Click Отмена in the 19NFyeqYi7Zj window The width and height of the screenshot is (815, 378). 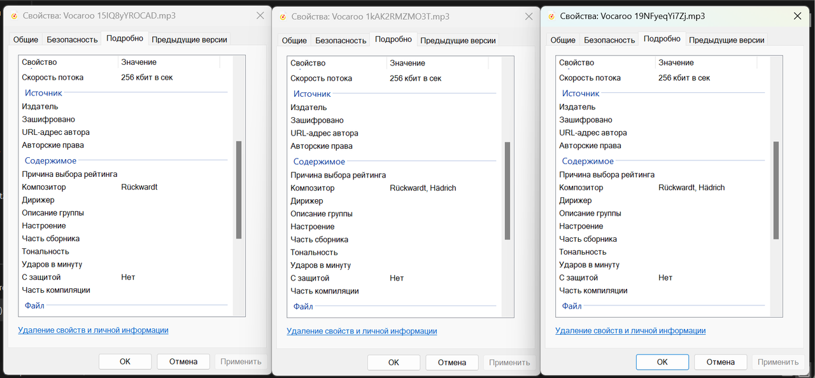[721, 362]
